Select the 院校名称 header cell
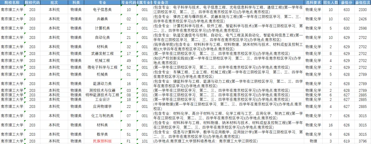The height and width of the screenshot is (144, 371). click(x=12, y=3)
